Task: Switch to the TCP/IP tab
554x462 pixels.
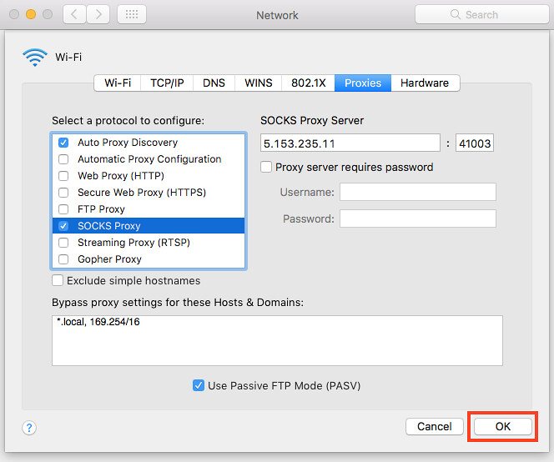Action: (x=167, y=83)
